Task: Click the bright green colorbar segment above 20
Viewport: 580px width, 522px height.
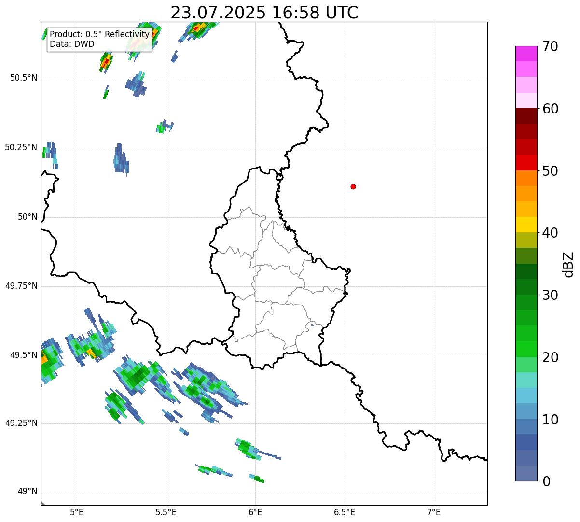Action: coord(526,349)
